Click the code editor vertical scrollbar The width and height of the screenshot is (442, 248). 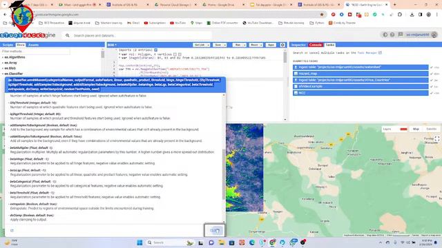click(x=285, y=57)
